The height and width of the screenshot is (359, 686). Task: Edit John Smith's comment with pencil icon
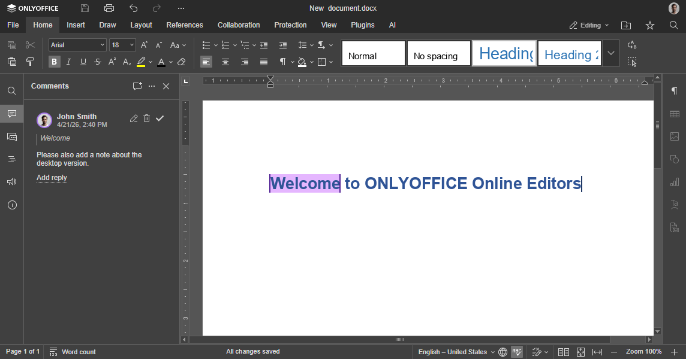point(134,118)
